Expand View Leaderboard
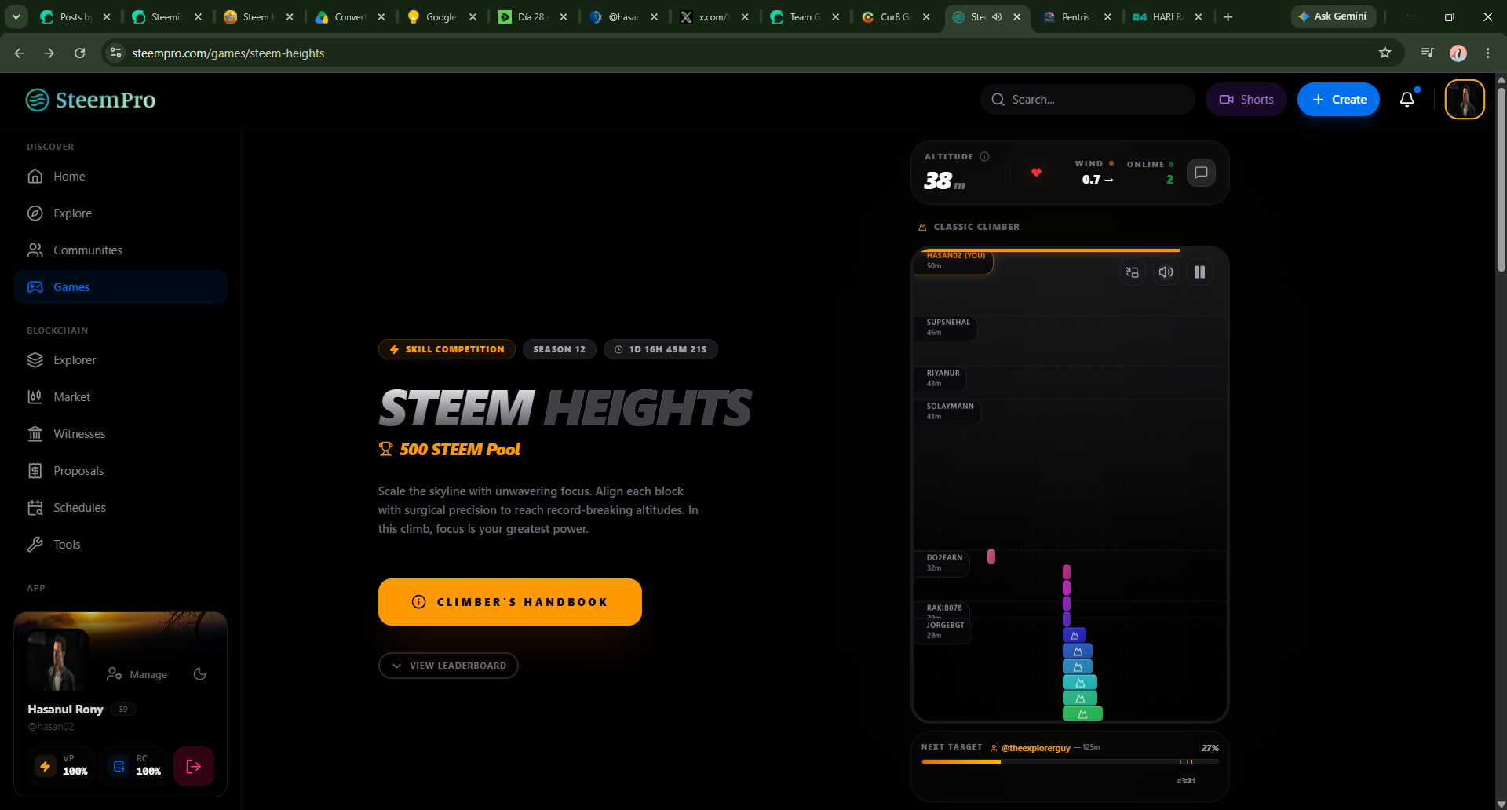Screen dimensions: 1507x810 (448, 666)
